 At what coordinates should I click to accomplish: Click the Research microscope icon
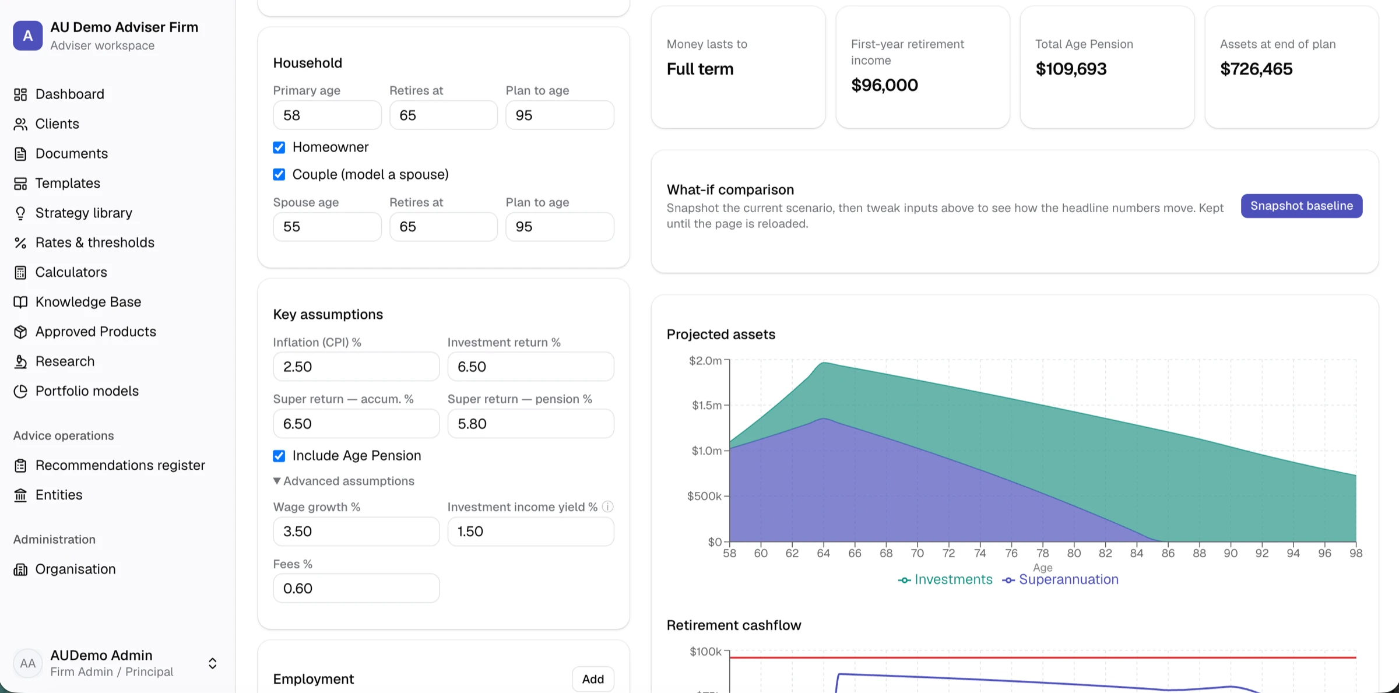click(20, 361)
